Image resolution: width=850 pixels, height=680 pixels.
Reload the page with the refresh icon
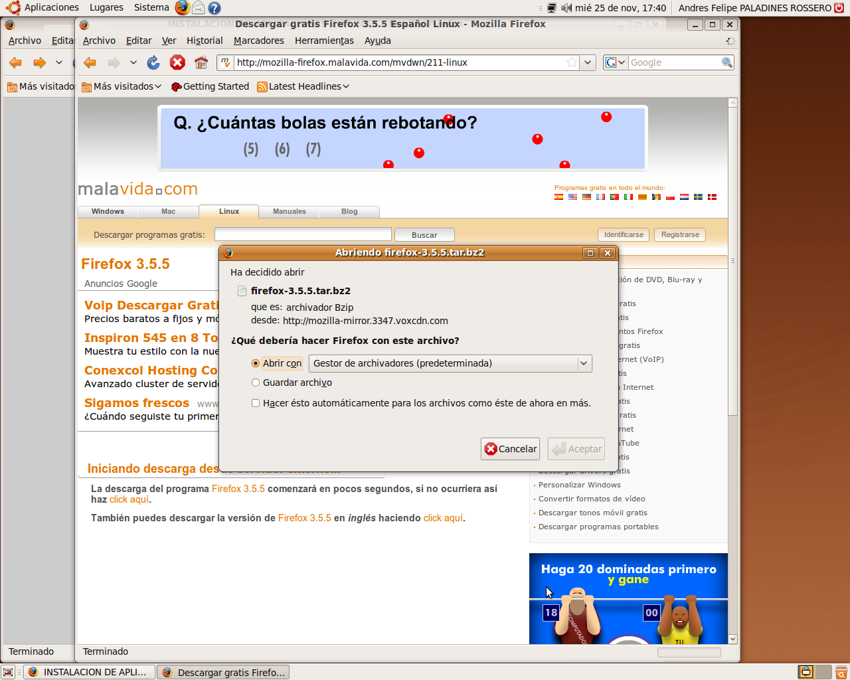point(153,62)
